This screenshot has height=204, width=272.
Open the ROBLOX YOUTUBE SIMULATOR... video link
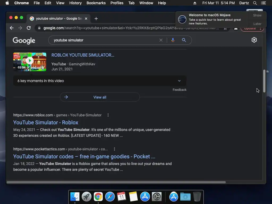pyautogui.click(x=83, y=55)
